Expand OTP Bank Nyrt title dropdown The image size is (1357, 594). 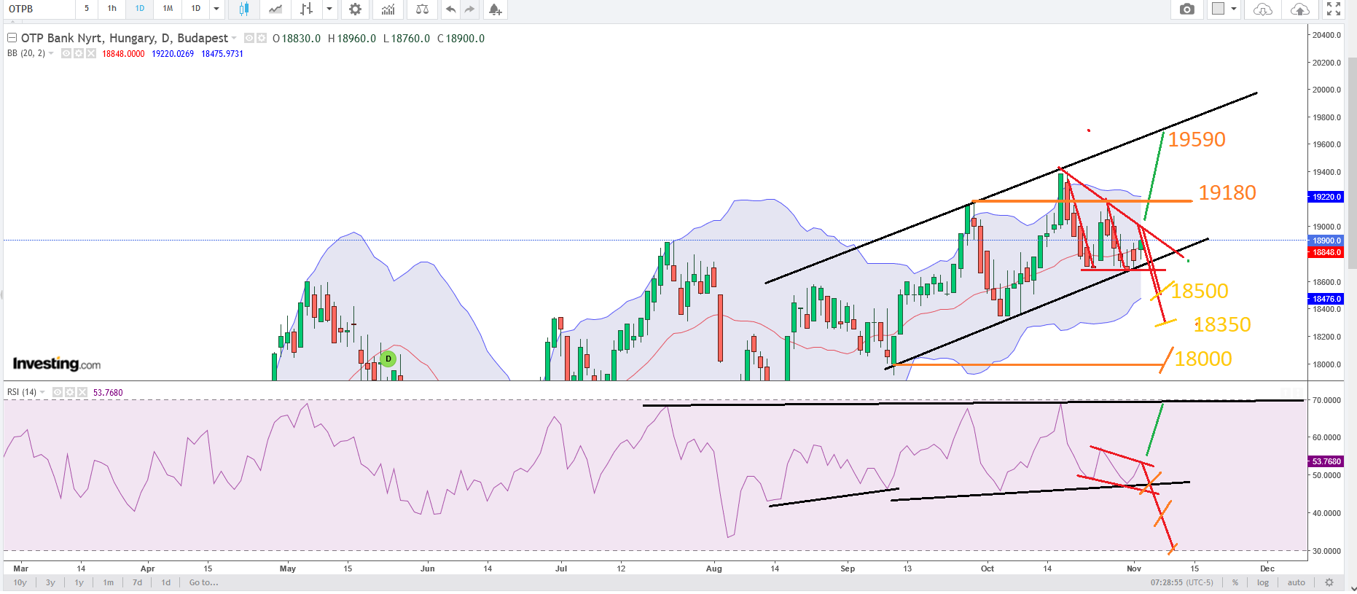[234, 38]
